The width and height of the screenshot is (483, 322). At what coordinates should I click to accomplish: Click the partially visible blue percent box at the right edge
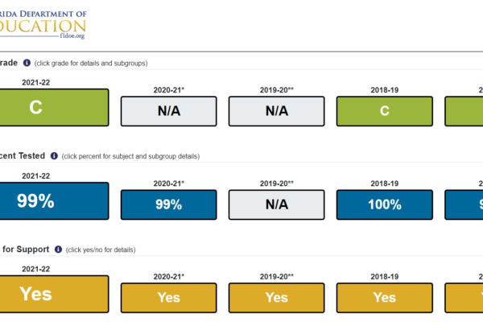point(464,204)
